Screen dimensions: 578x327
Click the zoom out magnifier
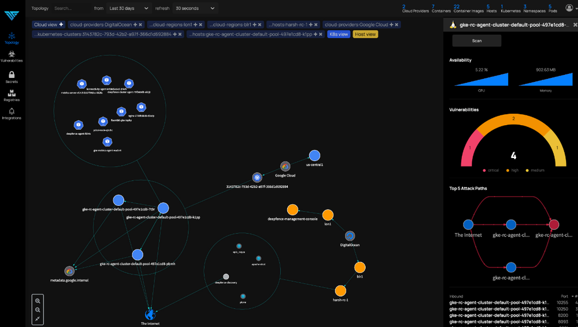pos(38,310)
